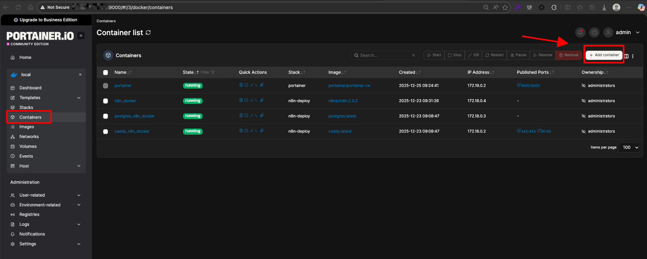Open exec console for caddy_n8n_docker container

pos(256,130)
